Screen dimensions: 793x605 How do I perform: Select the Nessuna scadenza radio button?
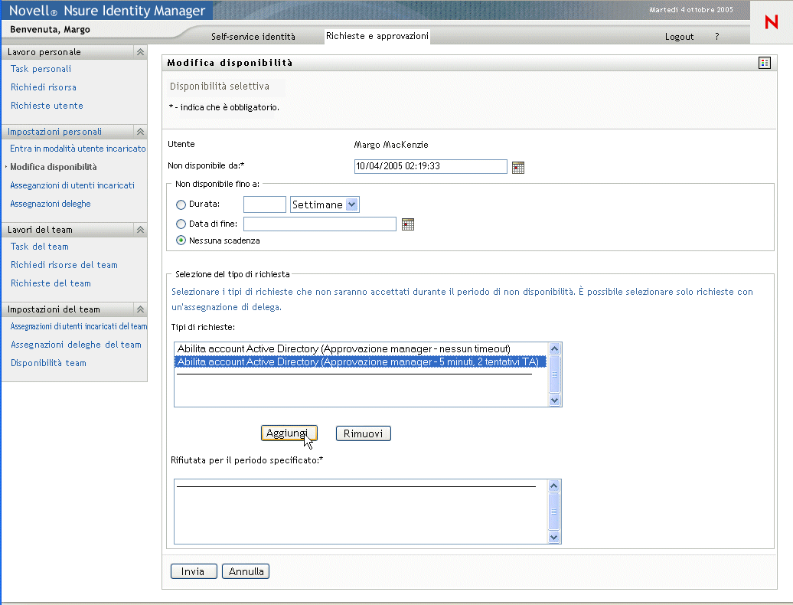click(181, 240)
